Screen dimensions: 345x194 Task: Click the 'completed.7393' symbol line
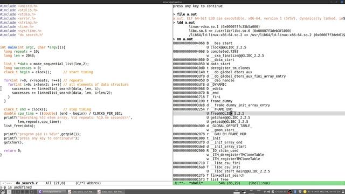tap(205, 52)
